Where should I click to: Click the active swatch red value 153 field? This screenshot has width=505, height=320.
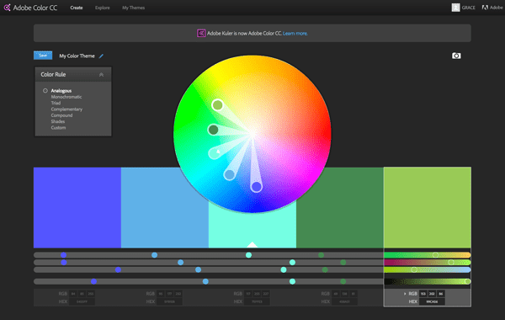point(423,294)
